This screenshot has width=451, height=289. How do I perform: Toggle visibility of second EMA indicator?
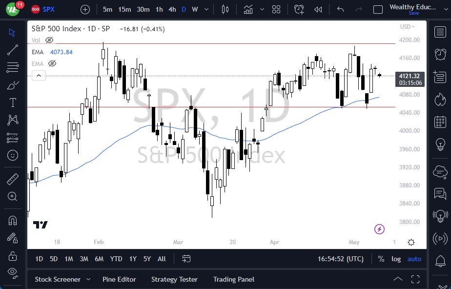(x=52, y=63)
